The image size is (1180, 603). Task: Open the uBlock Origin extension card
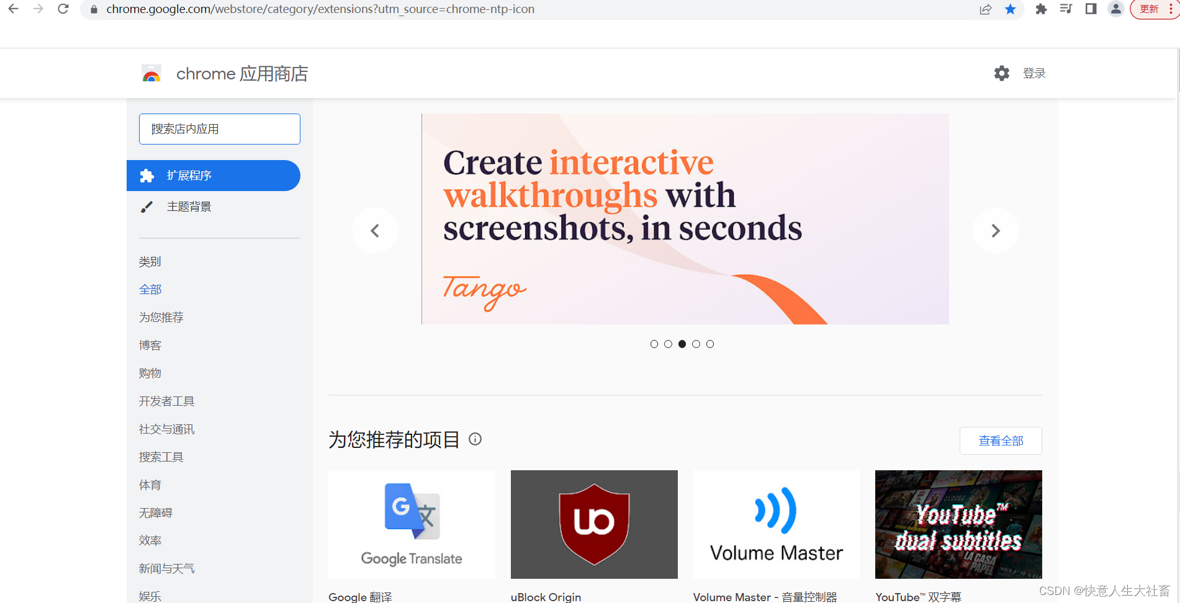(x=594, y=525)
